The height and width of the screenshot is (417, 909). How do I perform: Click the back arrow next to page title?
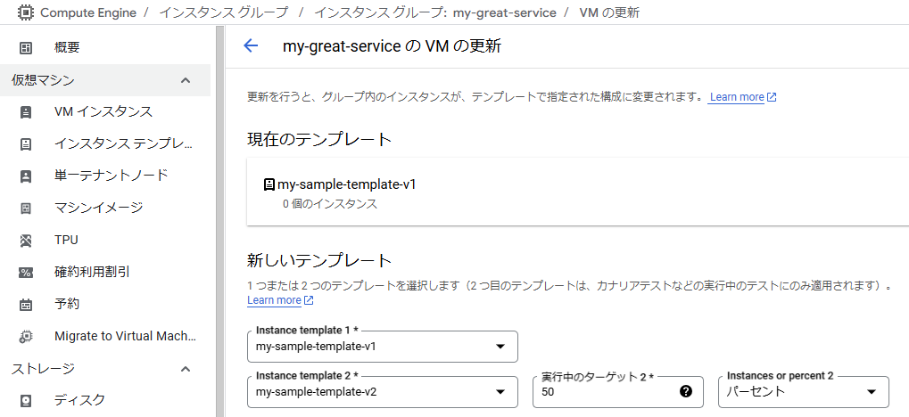click(x=251, y=45)
